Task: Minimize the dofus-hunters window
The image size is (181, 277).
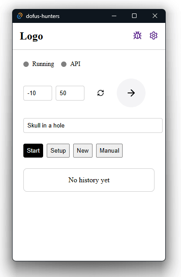Action: [x=114, y=16]
